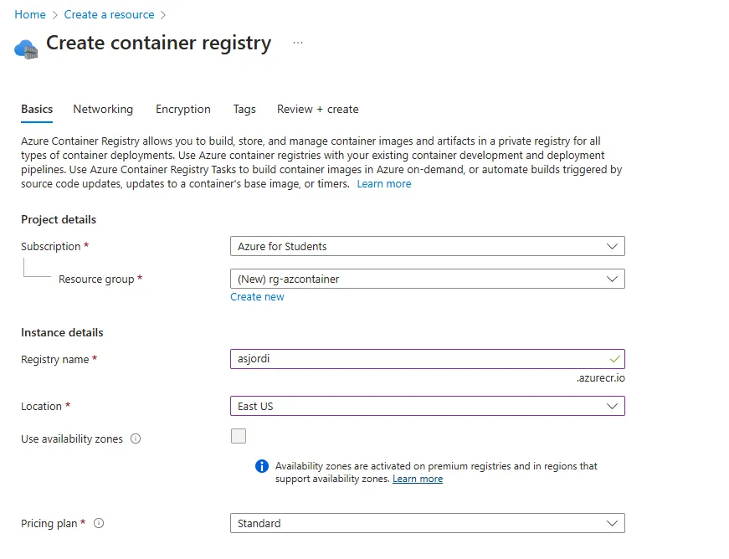The height and width of the screenshot is (559, 729).
Task: Switch to the Encryption tab
Action: pyautogui.click(x=183, y=109)
